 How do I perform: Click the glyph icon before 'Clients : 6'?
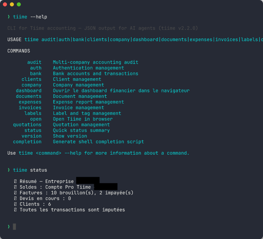(x=15, y=204)
